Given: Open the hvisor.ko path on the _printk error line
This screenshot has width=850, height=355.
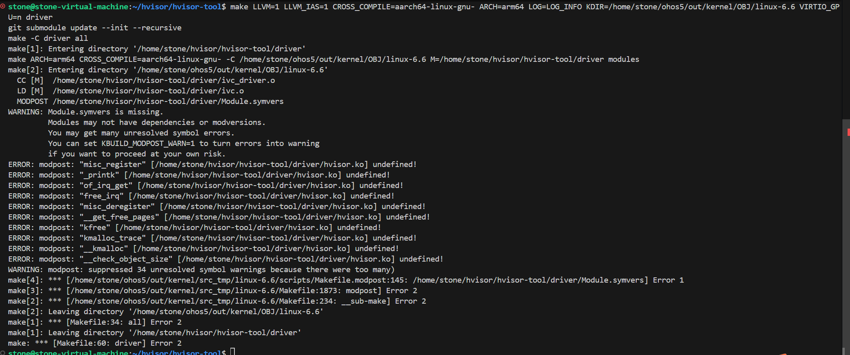Looking at the screenshot, I should pos(233,175).
